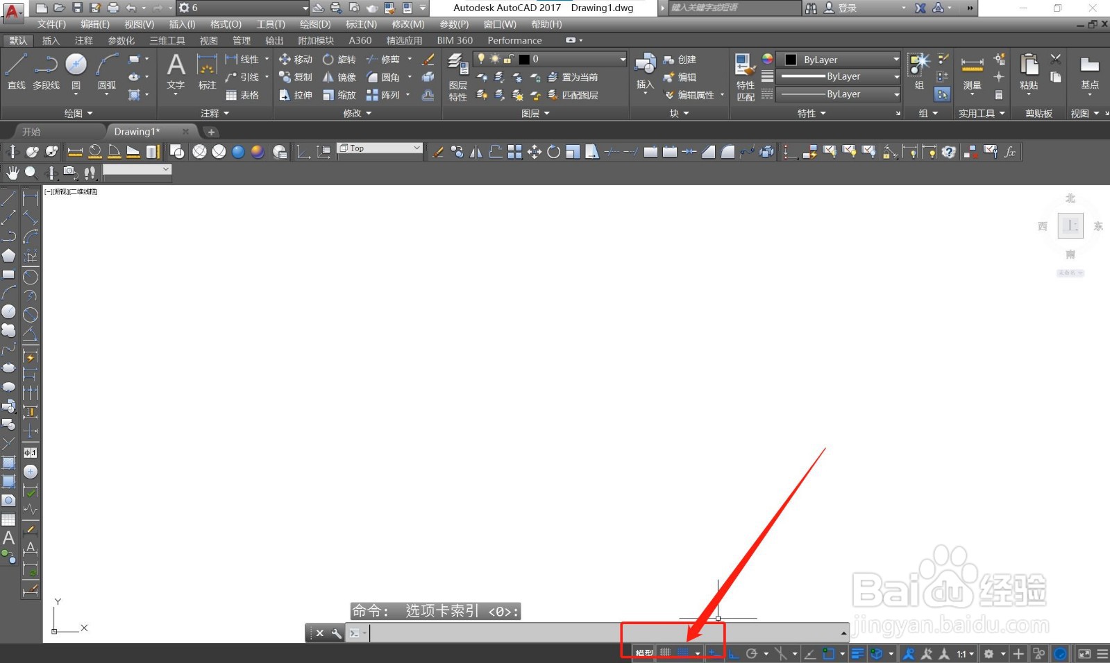Click the 匹配图层 button
This screenshot has width=1110, height=663.
tap(573, 95)
